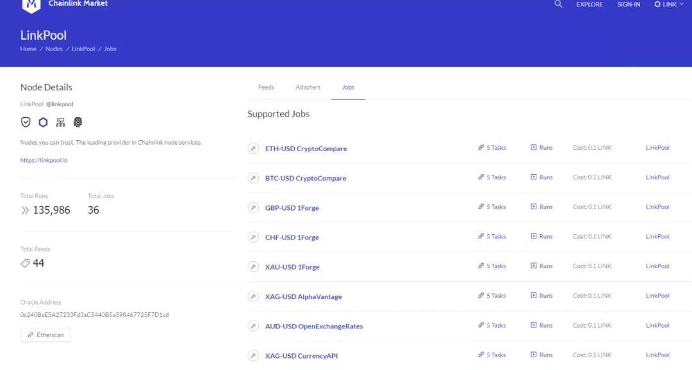Screen dimensions: 692x370
Task: Open the LINK network dropdown
Action: click(668, 4)
